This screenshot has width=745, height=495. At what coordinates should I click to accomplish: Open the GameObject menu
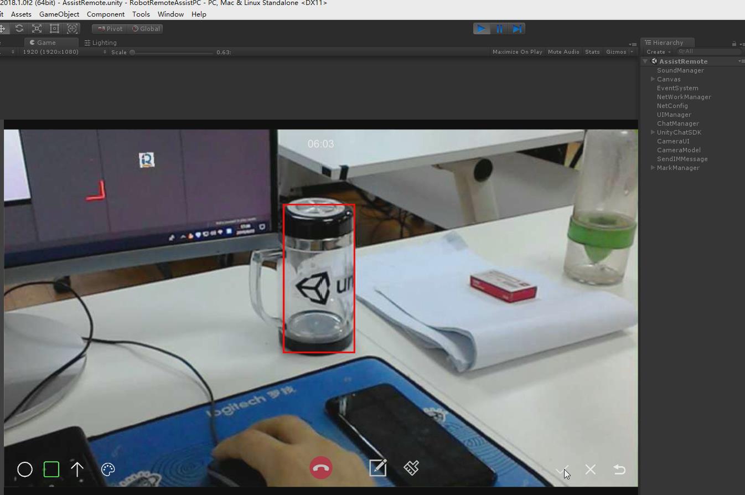pos(59,14)
